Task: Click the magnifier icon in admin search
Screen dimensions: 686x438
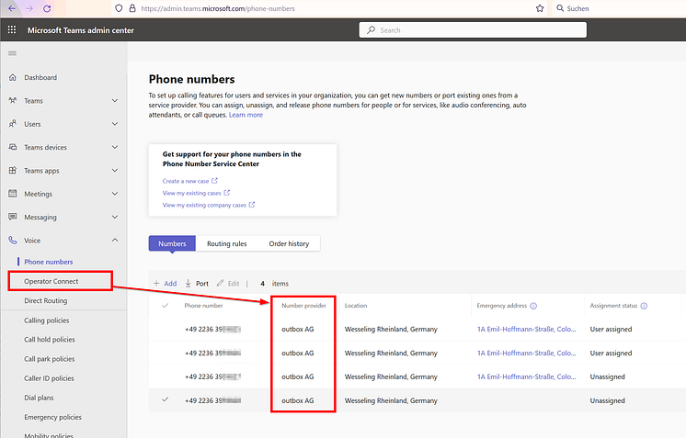Action: click(371, 29)
